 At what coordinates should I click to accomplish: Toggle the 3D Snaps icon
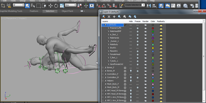coord(98,6)
